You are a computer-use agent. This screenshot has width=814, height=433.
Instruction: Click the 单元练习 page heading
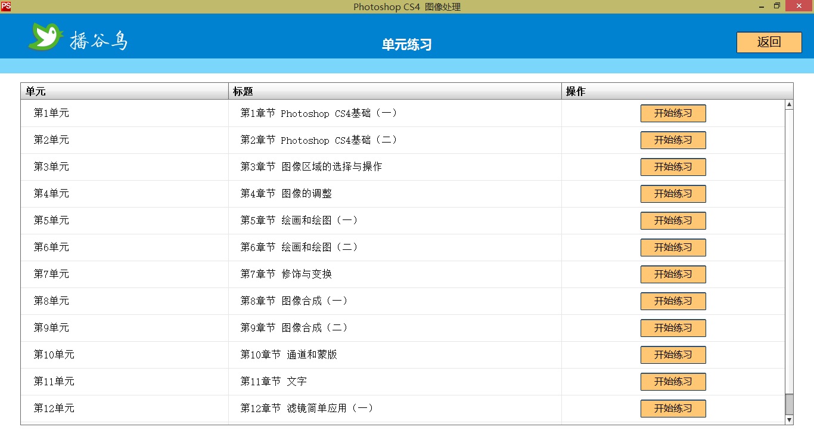pyautogui.click(x=407, y=44)
